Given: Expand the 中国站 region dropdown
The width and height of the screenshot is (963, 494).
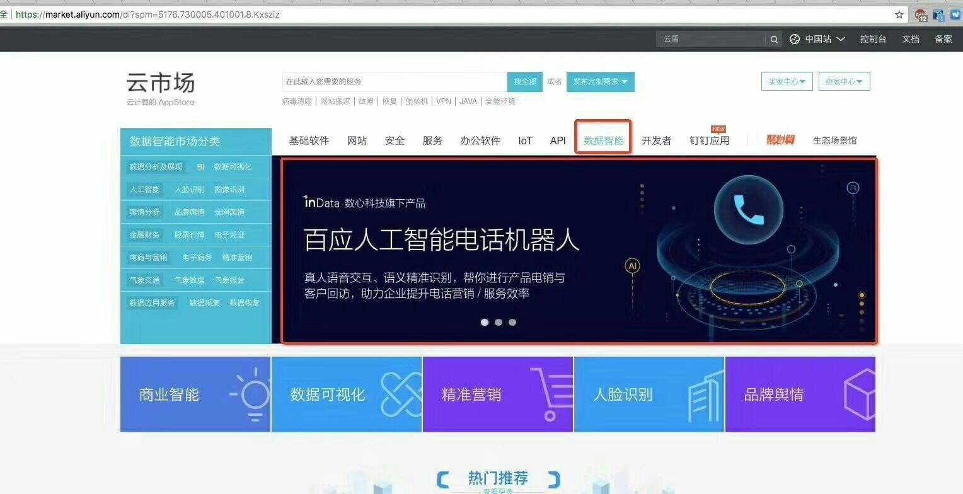Looking at the screenshot, I should coord(824,39).
